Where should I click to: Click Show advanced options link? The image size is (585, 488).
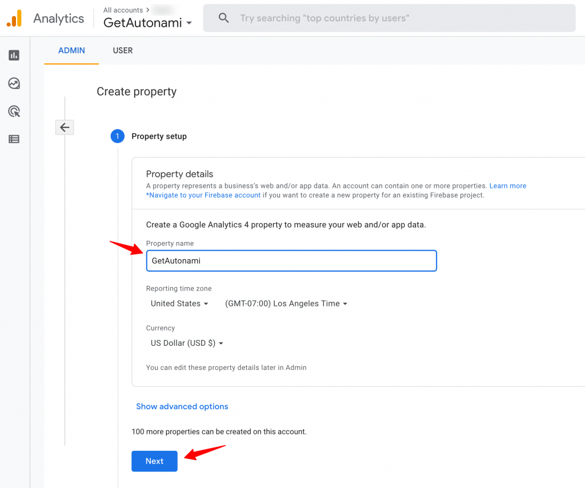[x=182, y=406]
